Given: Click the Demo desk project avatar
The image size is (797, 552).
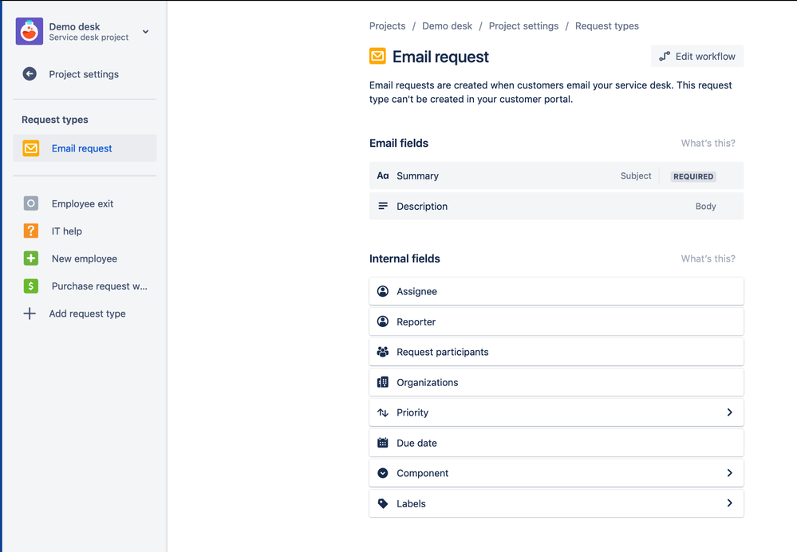Looking at the screenshot, I should pyautogui.click(x=29, y=30).
